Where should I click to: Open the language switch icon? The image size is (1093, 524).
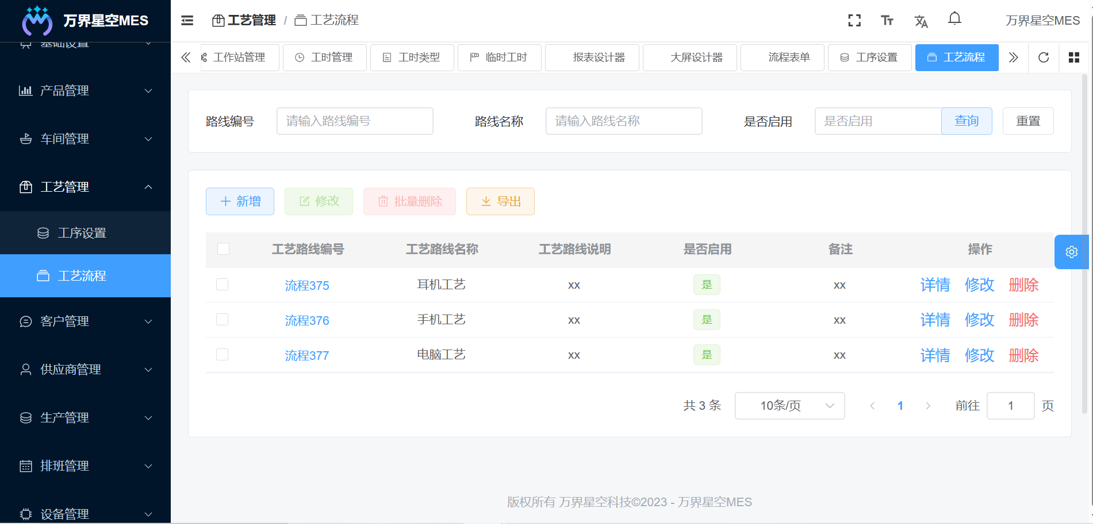tap(921, 21)
